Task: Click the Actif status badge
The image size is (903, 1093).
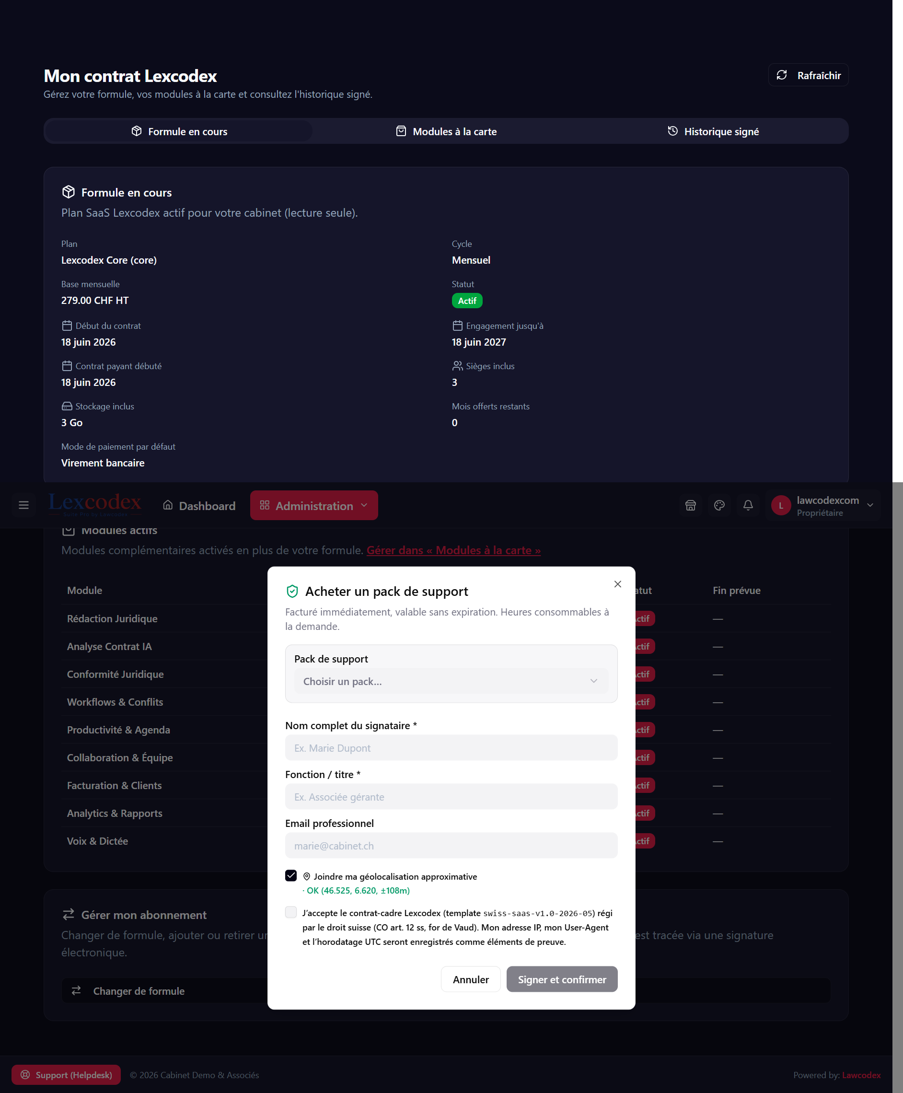Action: [x=466, y=301]
